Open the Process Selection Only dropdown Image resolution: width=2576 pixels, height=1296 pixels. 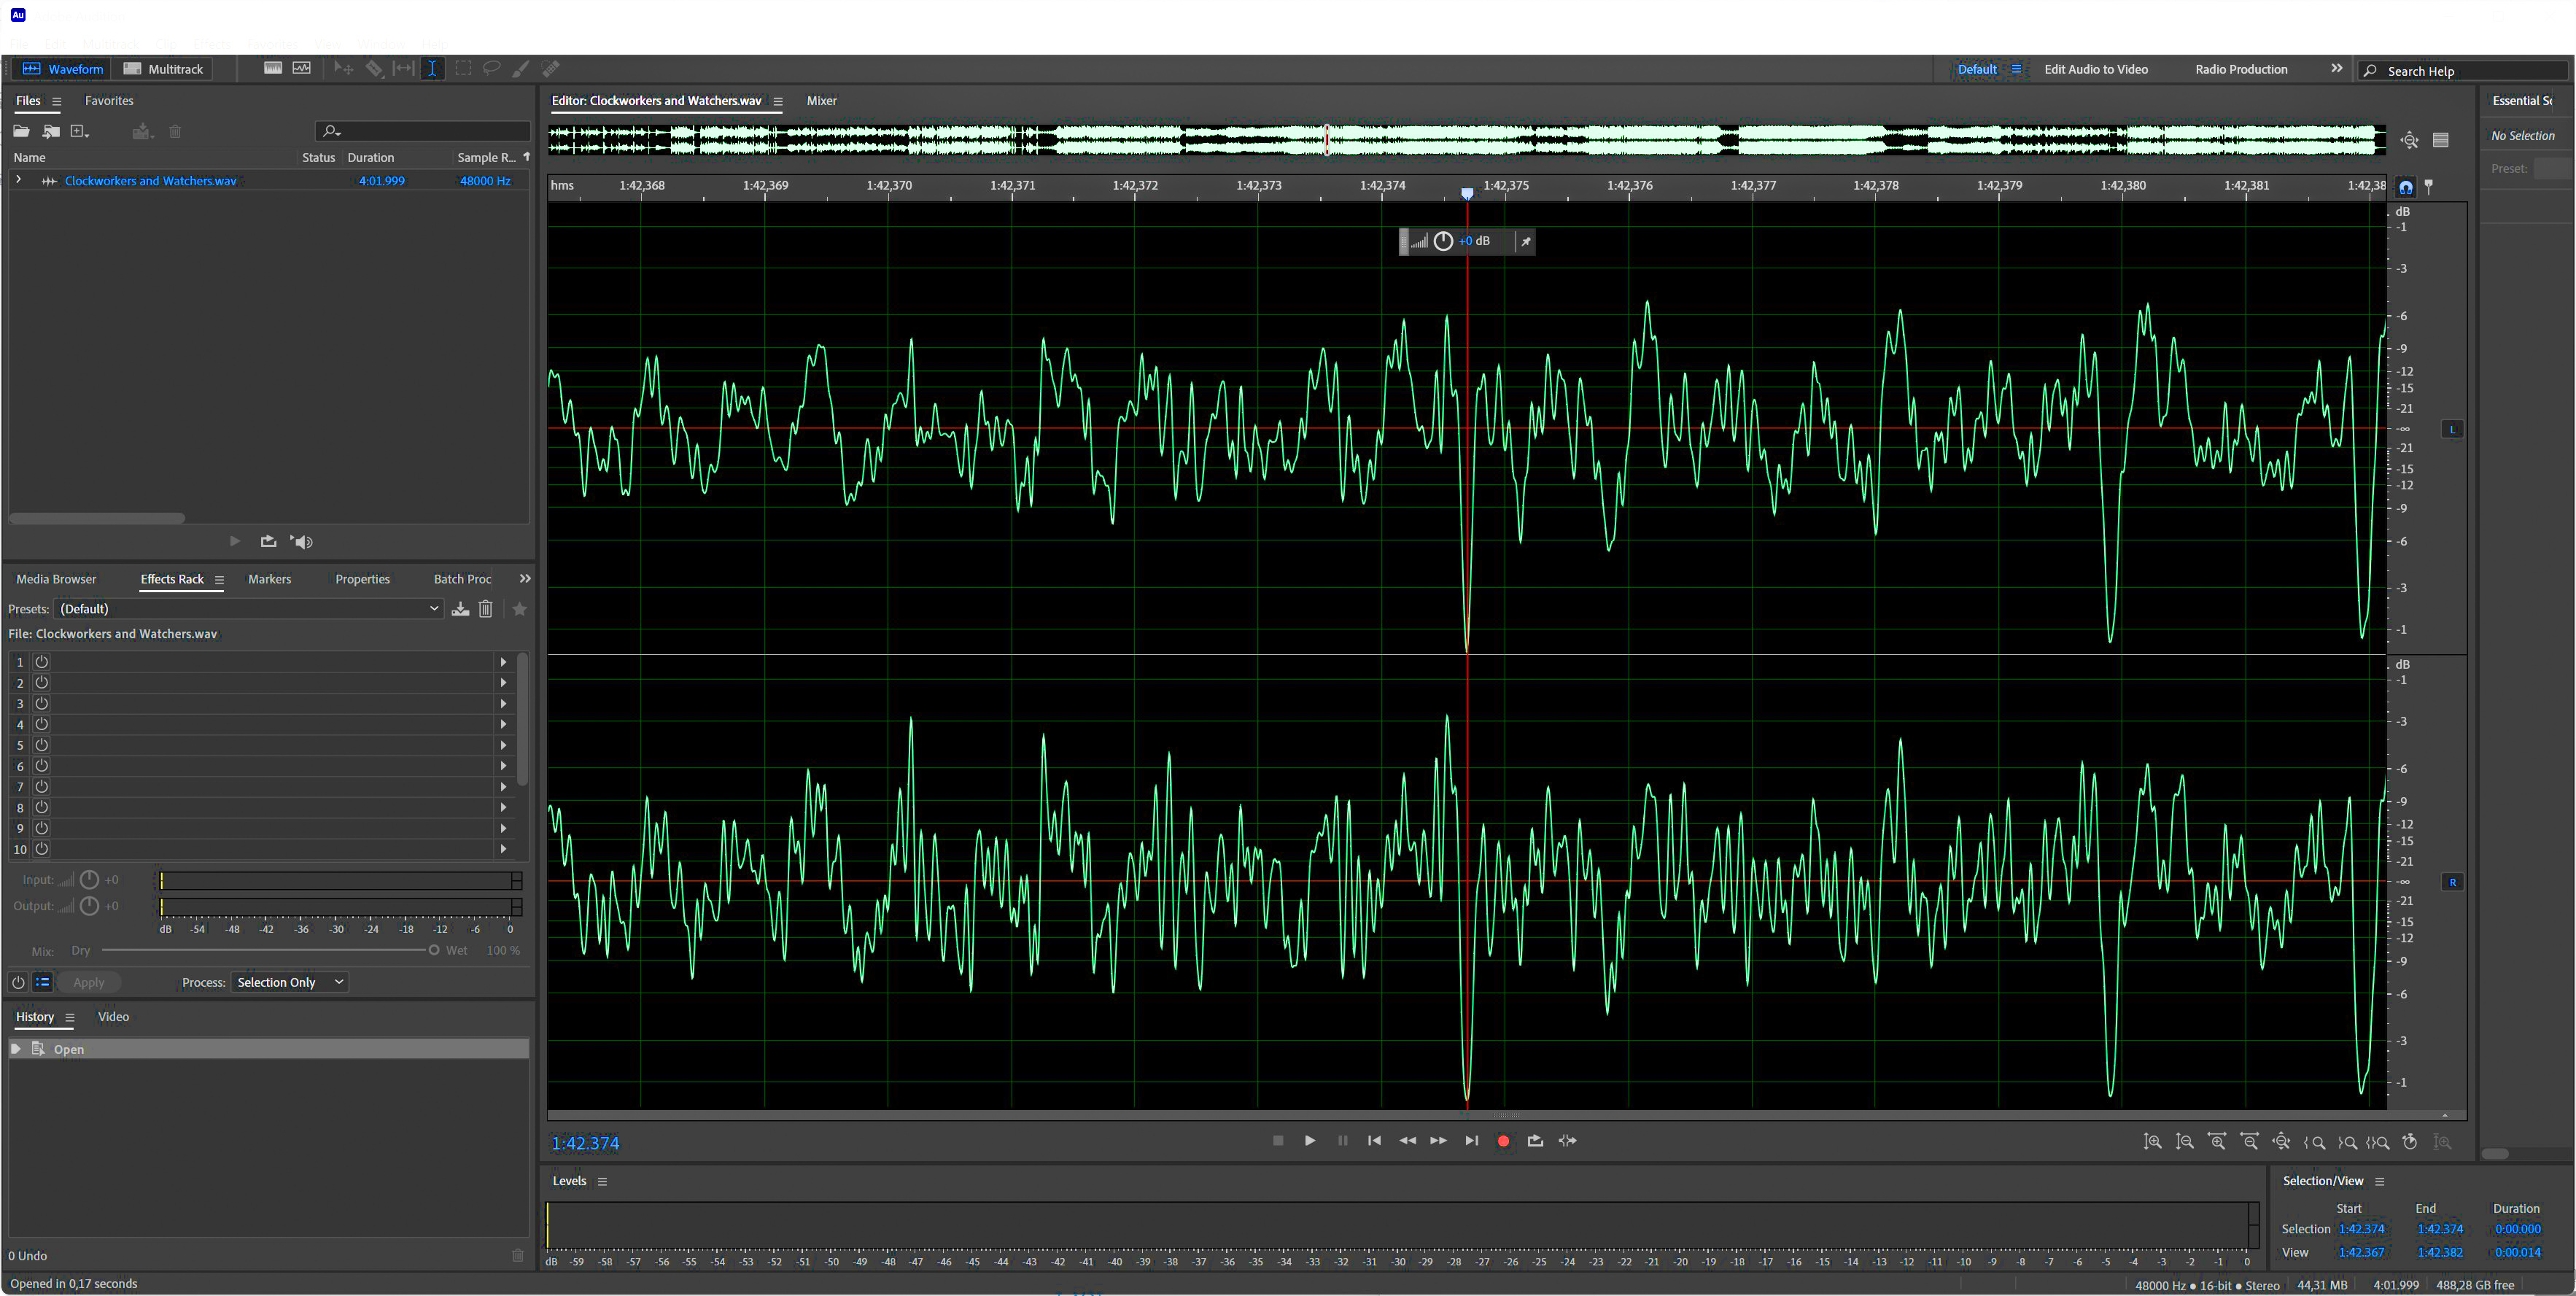pyautogui.click(x=290, y=983)
